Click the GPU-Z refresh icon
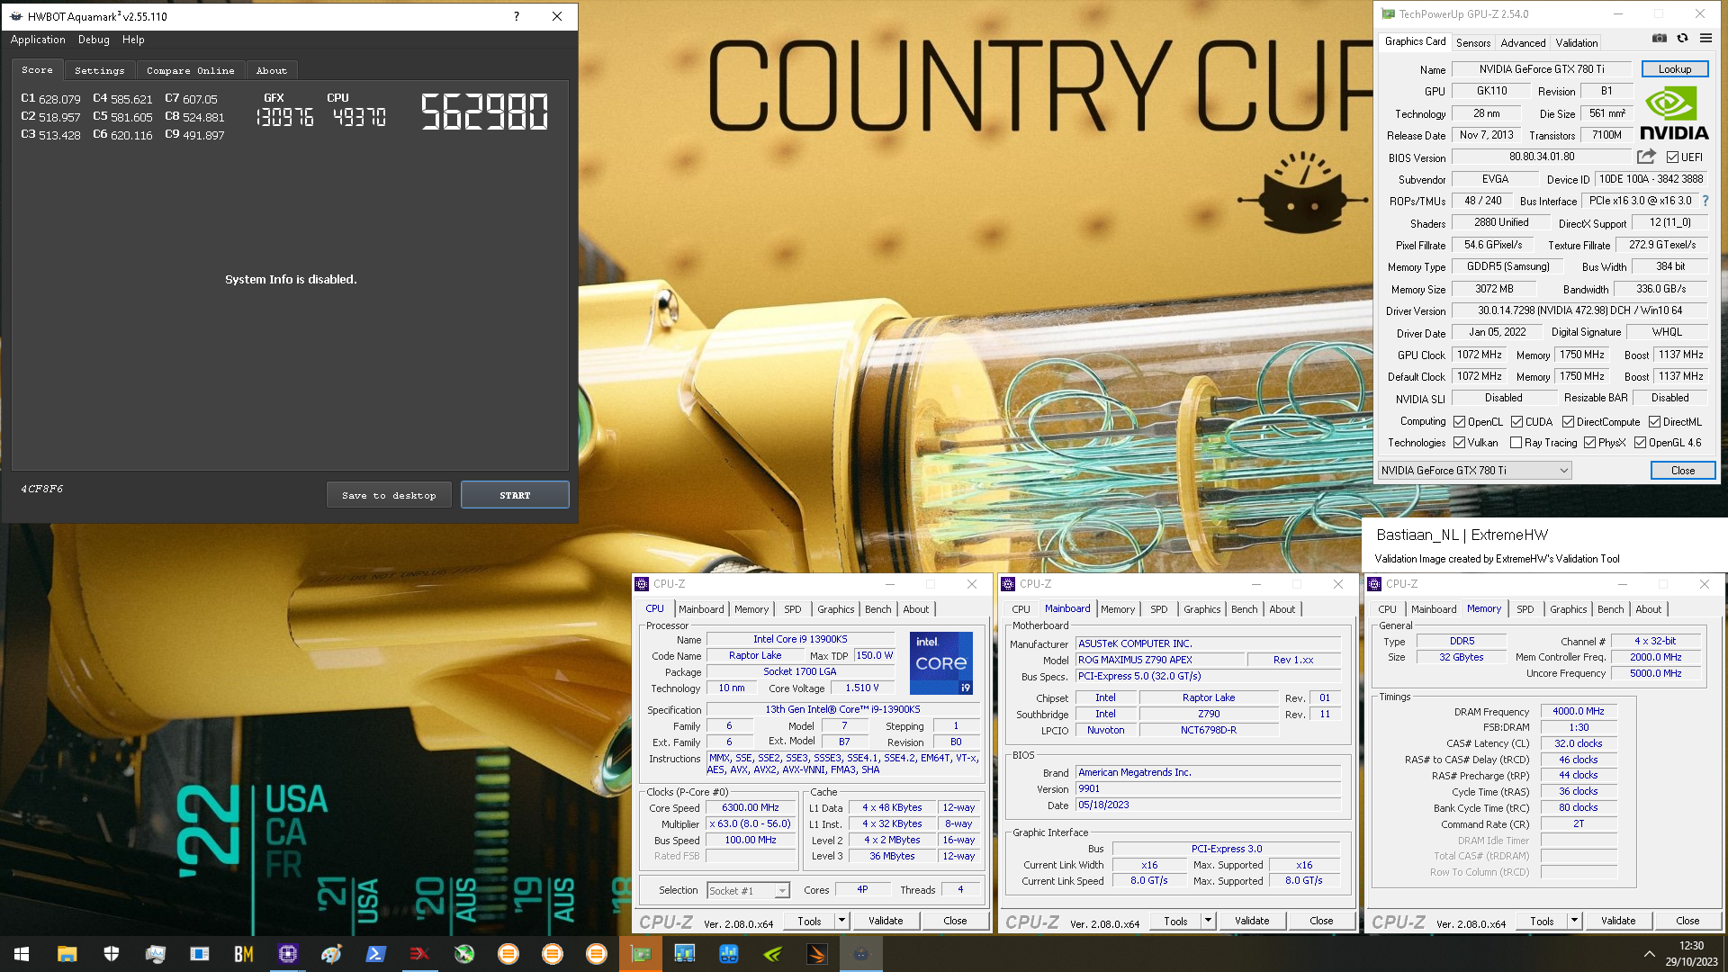Screen dimensions: 1728x972 1682,39
